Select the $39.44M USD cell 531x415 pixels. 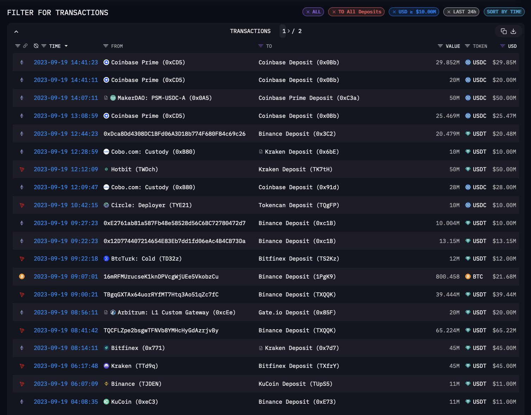[504, 294]
